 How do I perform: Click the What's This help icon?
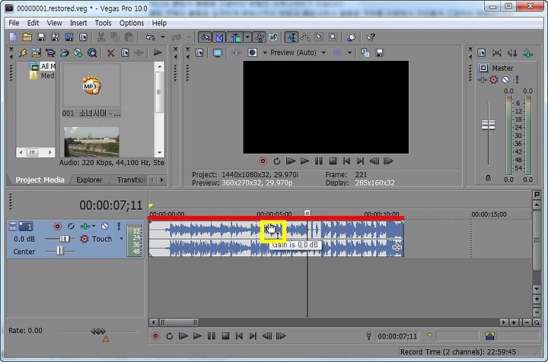pos(370,37)
